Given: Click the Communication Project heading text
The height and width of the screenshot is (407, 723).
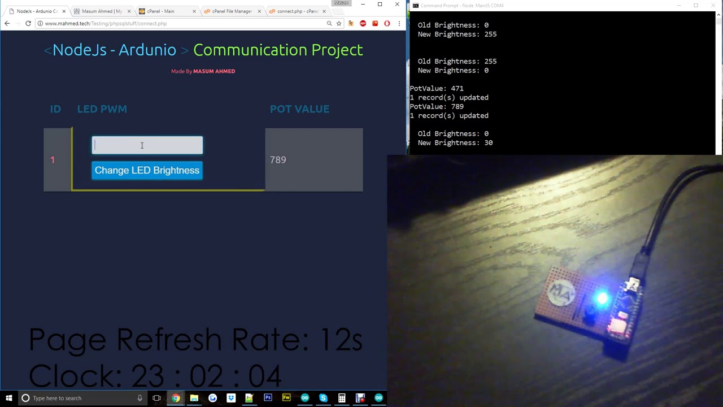Looking at the screenshot, I should (x=278, y=50).
